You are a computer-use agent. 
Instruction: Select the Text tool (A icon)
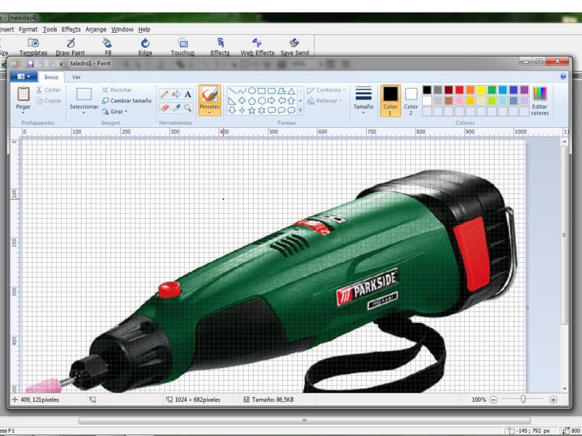tap(188, 94)
